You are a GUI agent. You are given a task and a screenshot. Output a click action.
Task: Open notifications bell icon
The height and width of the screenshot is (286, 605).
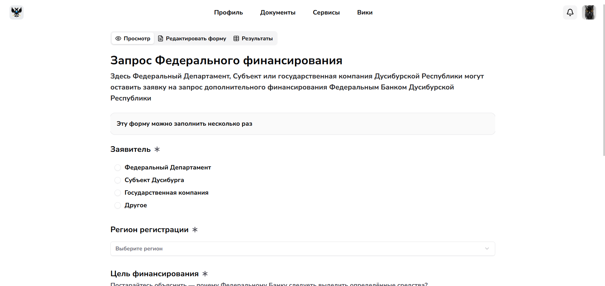(x=570, y=12)
